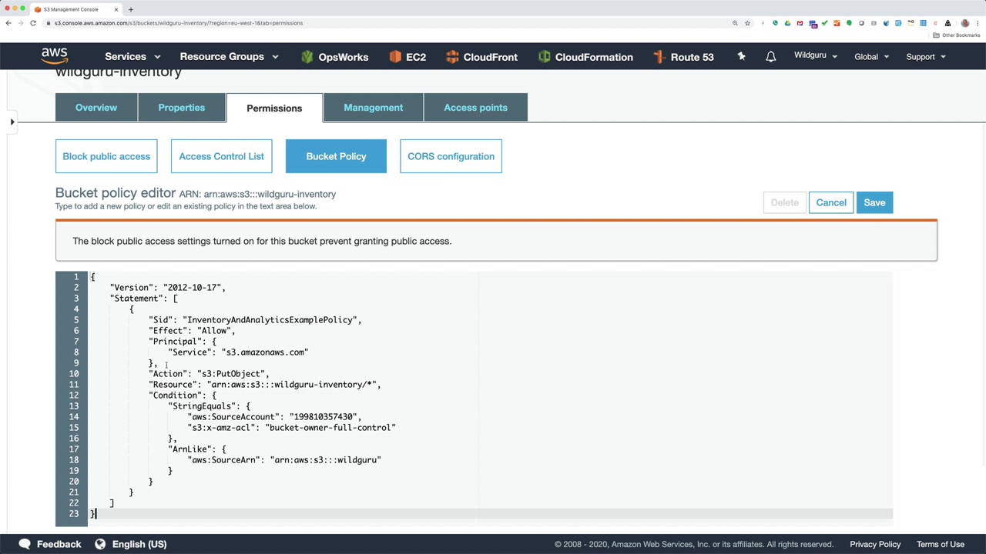Screen dimensions: 986x554
Task: Open the Resource Groups dropdown
Action: 229,57
